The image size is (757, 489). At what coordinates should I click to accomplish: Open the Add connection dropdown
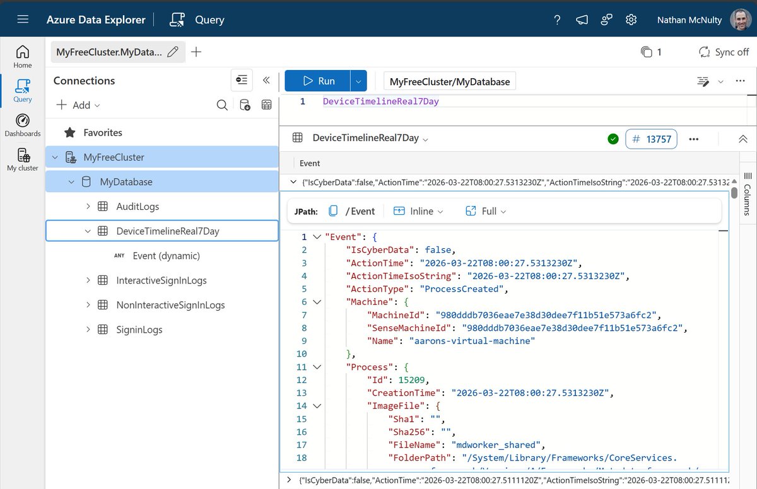coord(78,105)
